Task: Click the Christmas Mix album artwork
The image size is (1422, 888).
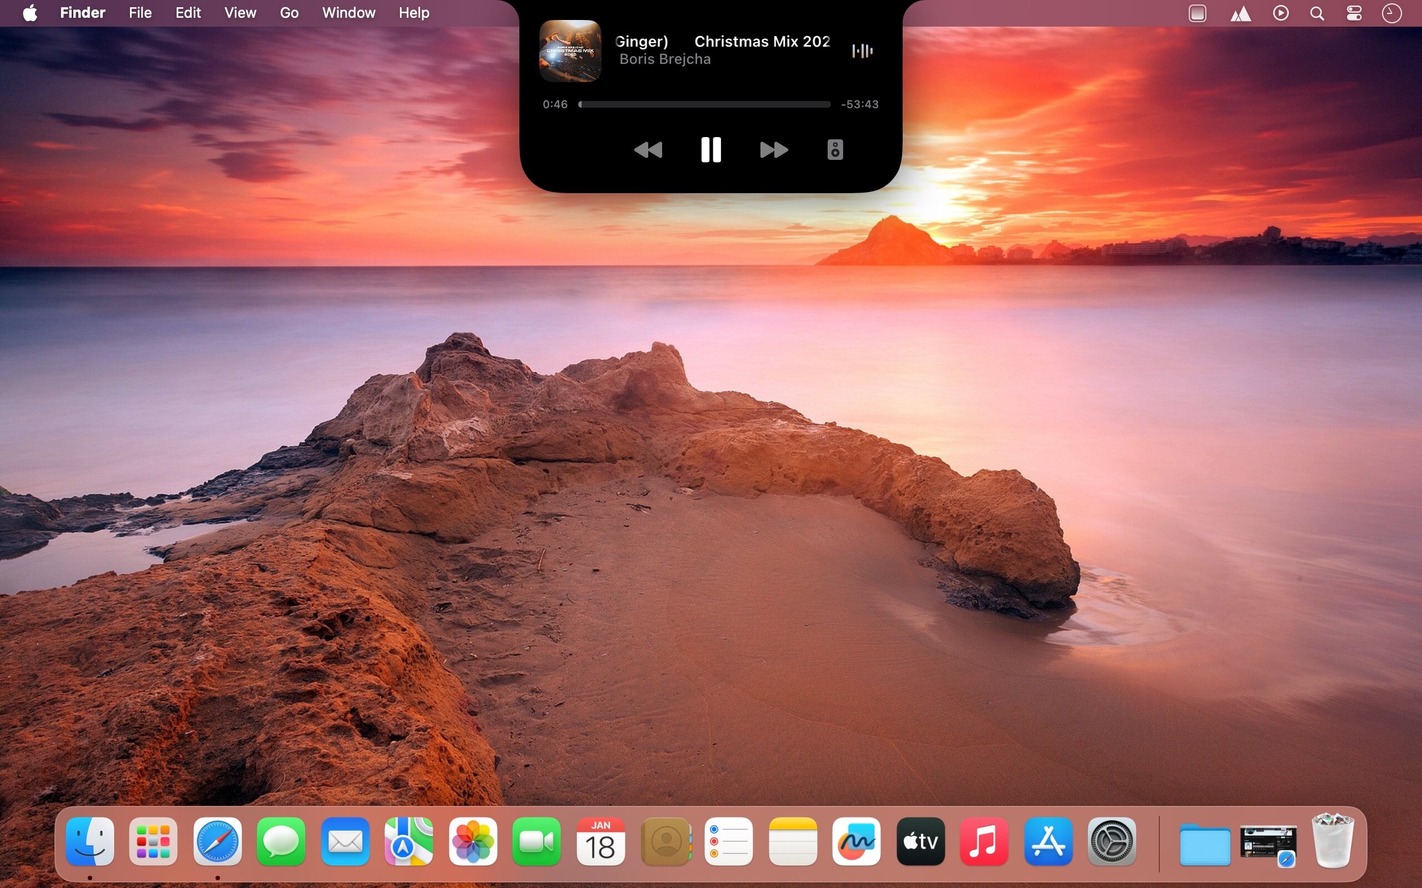Action: coord(570,51)
